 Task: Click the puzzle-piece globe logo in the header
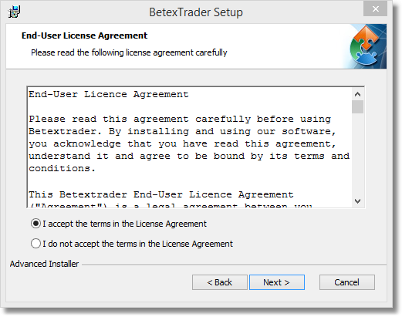365,46
